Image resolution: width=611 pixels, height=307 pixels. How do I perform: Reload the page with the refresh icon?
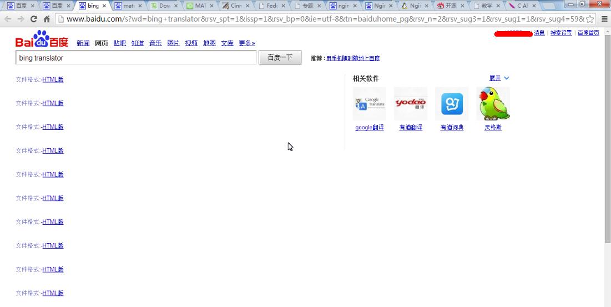[x=34, y=19]
